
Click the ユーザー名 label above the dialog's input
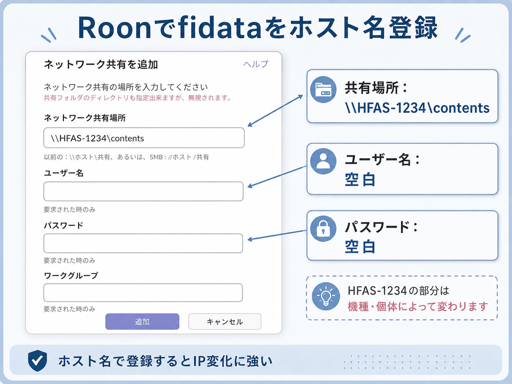tap(64, 173)
